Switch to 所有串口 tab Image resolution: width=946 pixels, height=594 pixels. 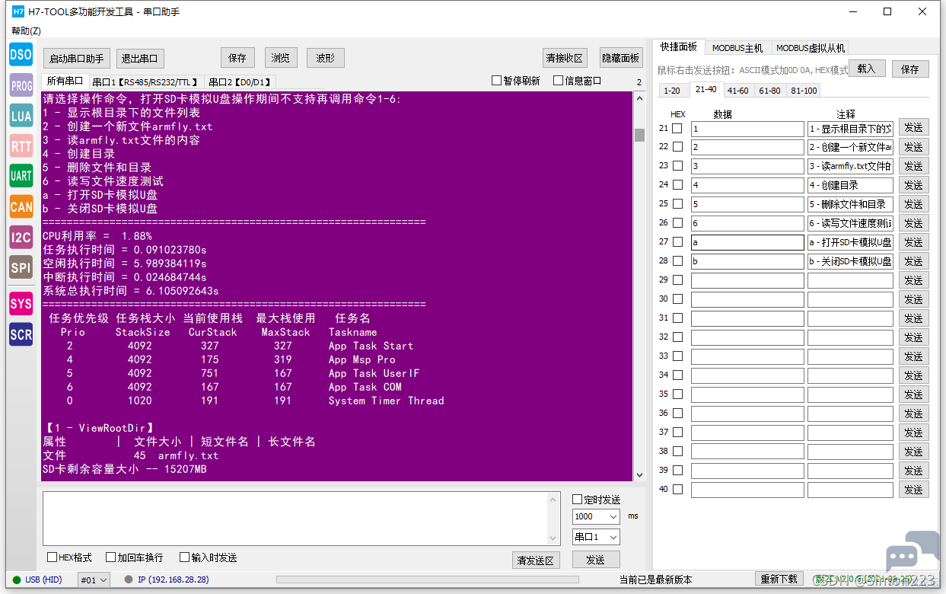click(x=65, y=81)
